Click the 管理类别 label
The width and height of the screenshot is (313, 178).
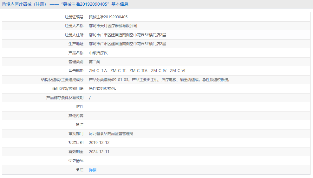pyautogui.click(x=76, y=62)
